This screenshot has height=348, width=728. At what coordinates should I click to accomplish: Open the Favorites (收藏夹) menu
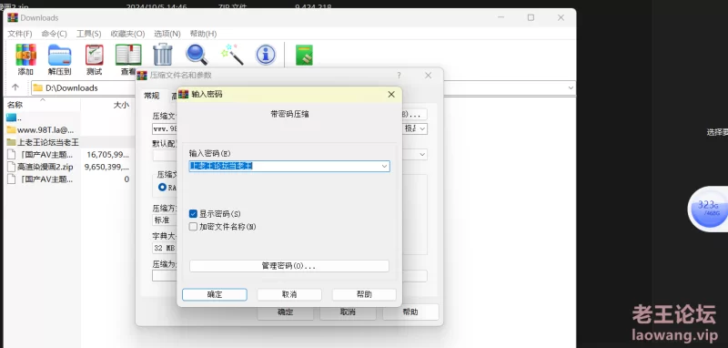(127, 34)
